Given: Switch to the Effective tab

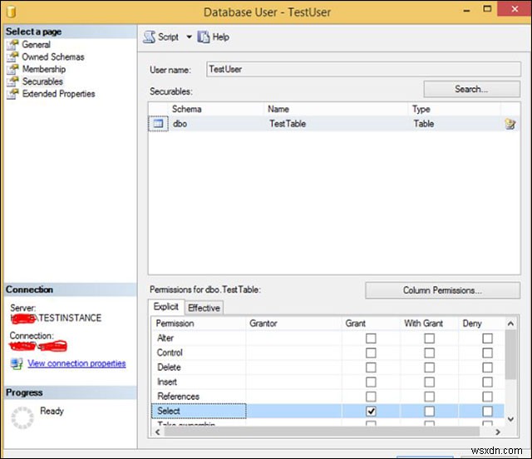Looking at the screenshot, I should [x=204, y=308].
